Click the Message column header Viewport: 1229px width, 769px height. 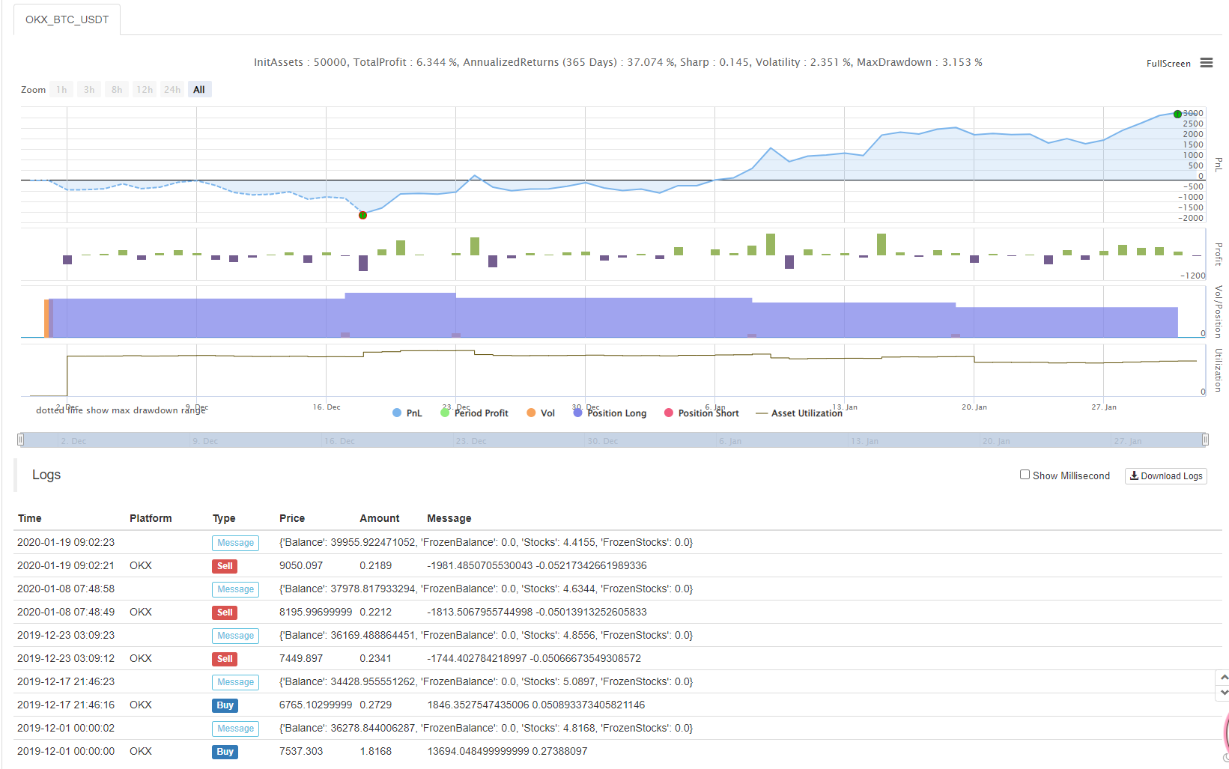(449, 518)
